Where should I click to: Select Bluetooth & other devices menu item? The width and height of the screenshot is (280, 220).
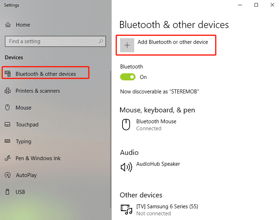click(x=46, y=74)
